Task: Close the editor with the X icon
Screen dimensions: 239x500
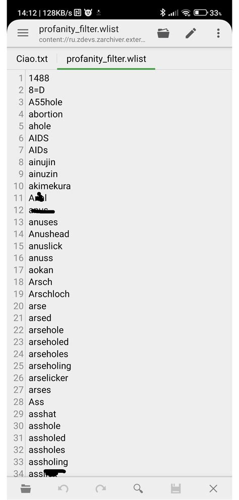Action: 213,488
